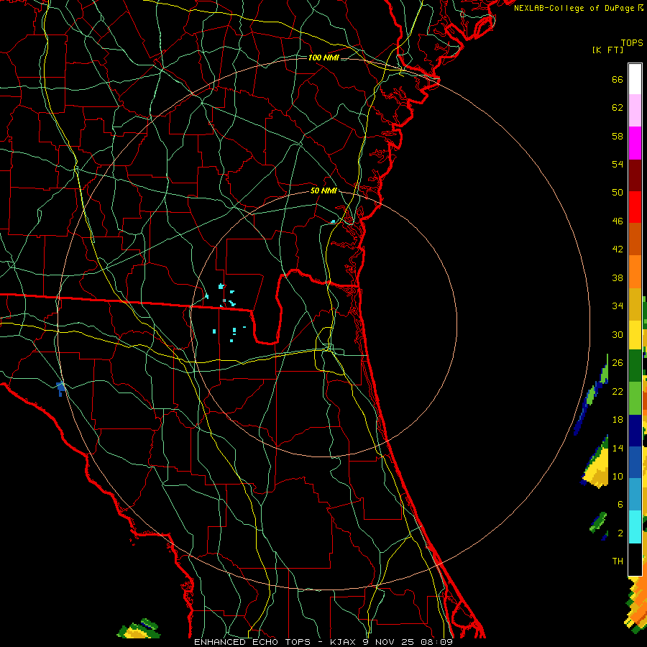
Task: Select the 62 legend value
Action: coord(618,108)
